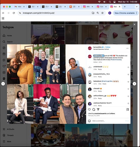
Task: Open new tab plus button
Action: pyautogui.click(x=125, y=7)
